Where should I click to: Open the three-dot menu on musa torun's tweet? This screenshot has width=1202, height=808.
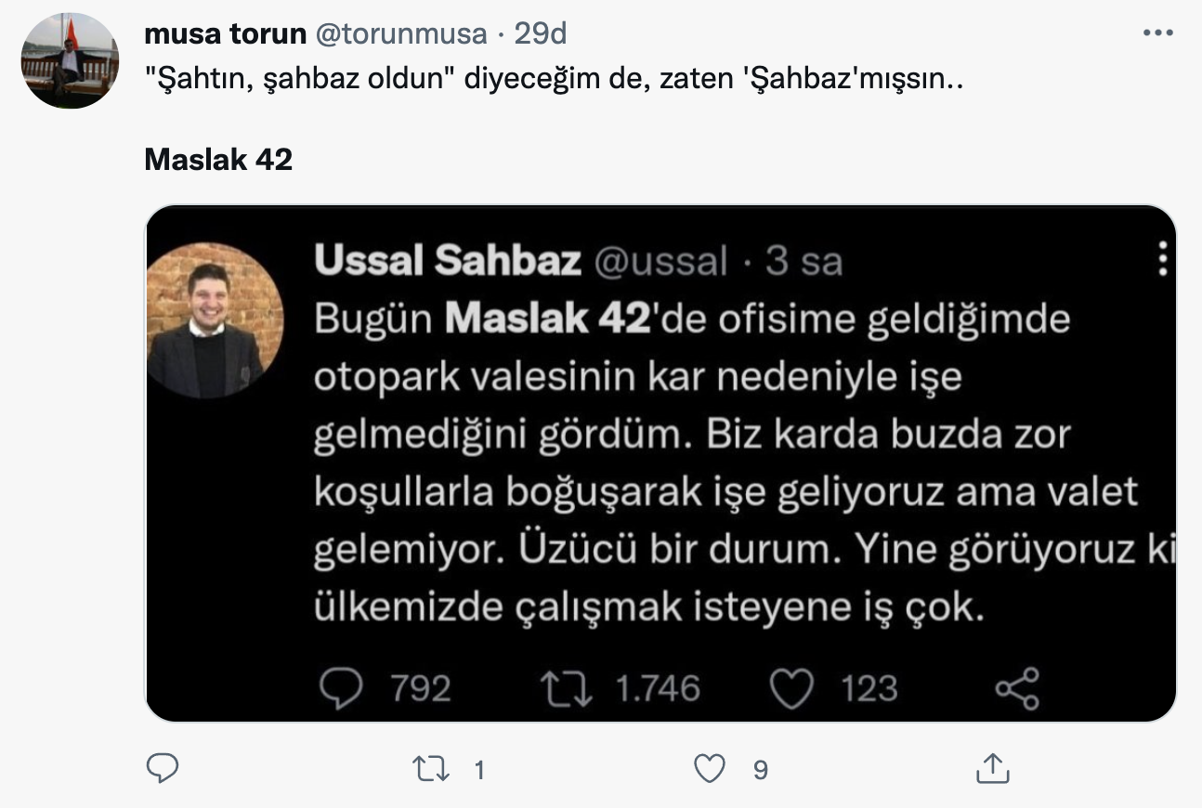1157,31
